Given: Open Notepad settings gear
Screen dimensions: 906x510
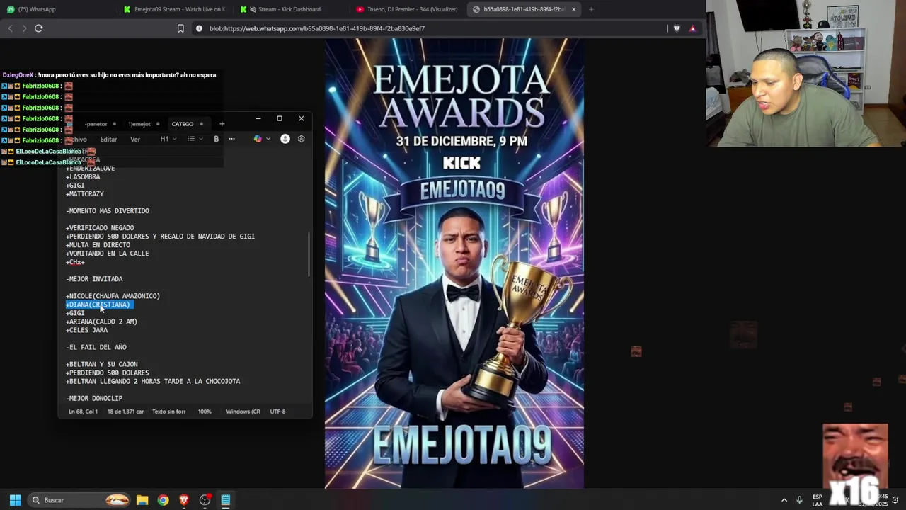Looking at the screenshot, I should click(302, 139).
